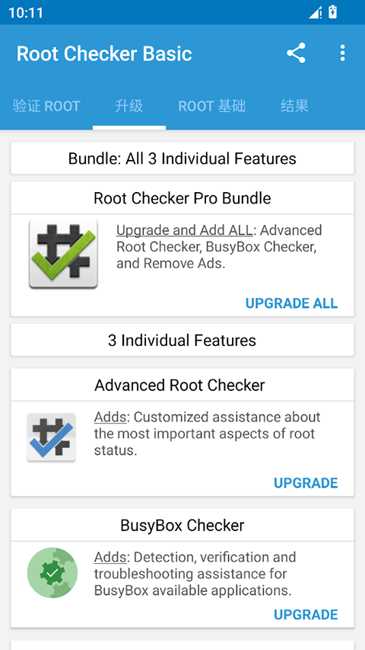The width and height of the screenshot is (365, 650).
Task: Tap the signal strength status icon
Action: point(316,12)
